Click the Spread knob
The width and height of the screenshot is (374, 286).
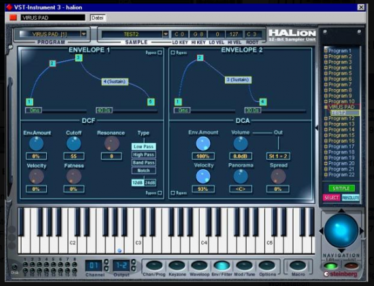(278, 176)
